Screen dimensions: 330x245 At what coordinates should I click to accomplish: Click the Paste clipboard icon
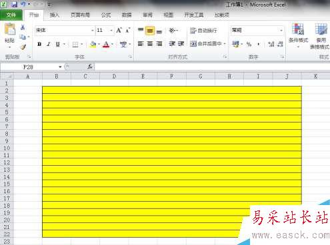[x=10, y=29]
